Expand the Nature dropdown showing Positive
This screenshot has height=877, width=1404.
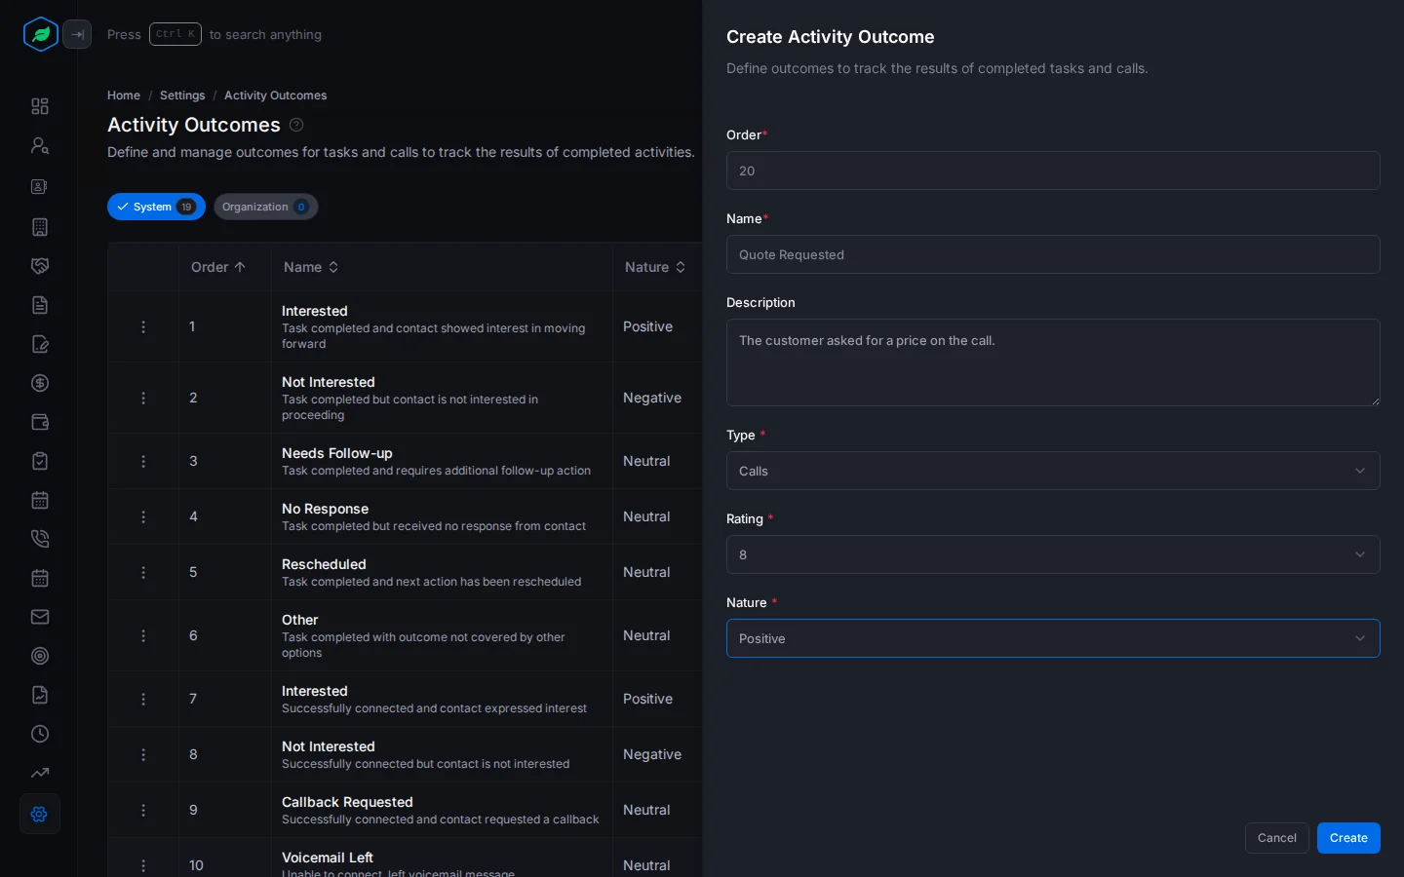[1053, 638]
